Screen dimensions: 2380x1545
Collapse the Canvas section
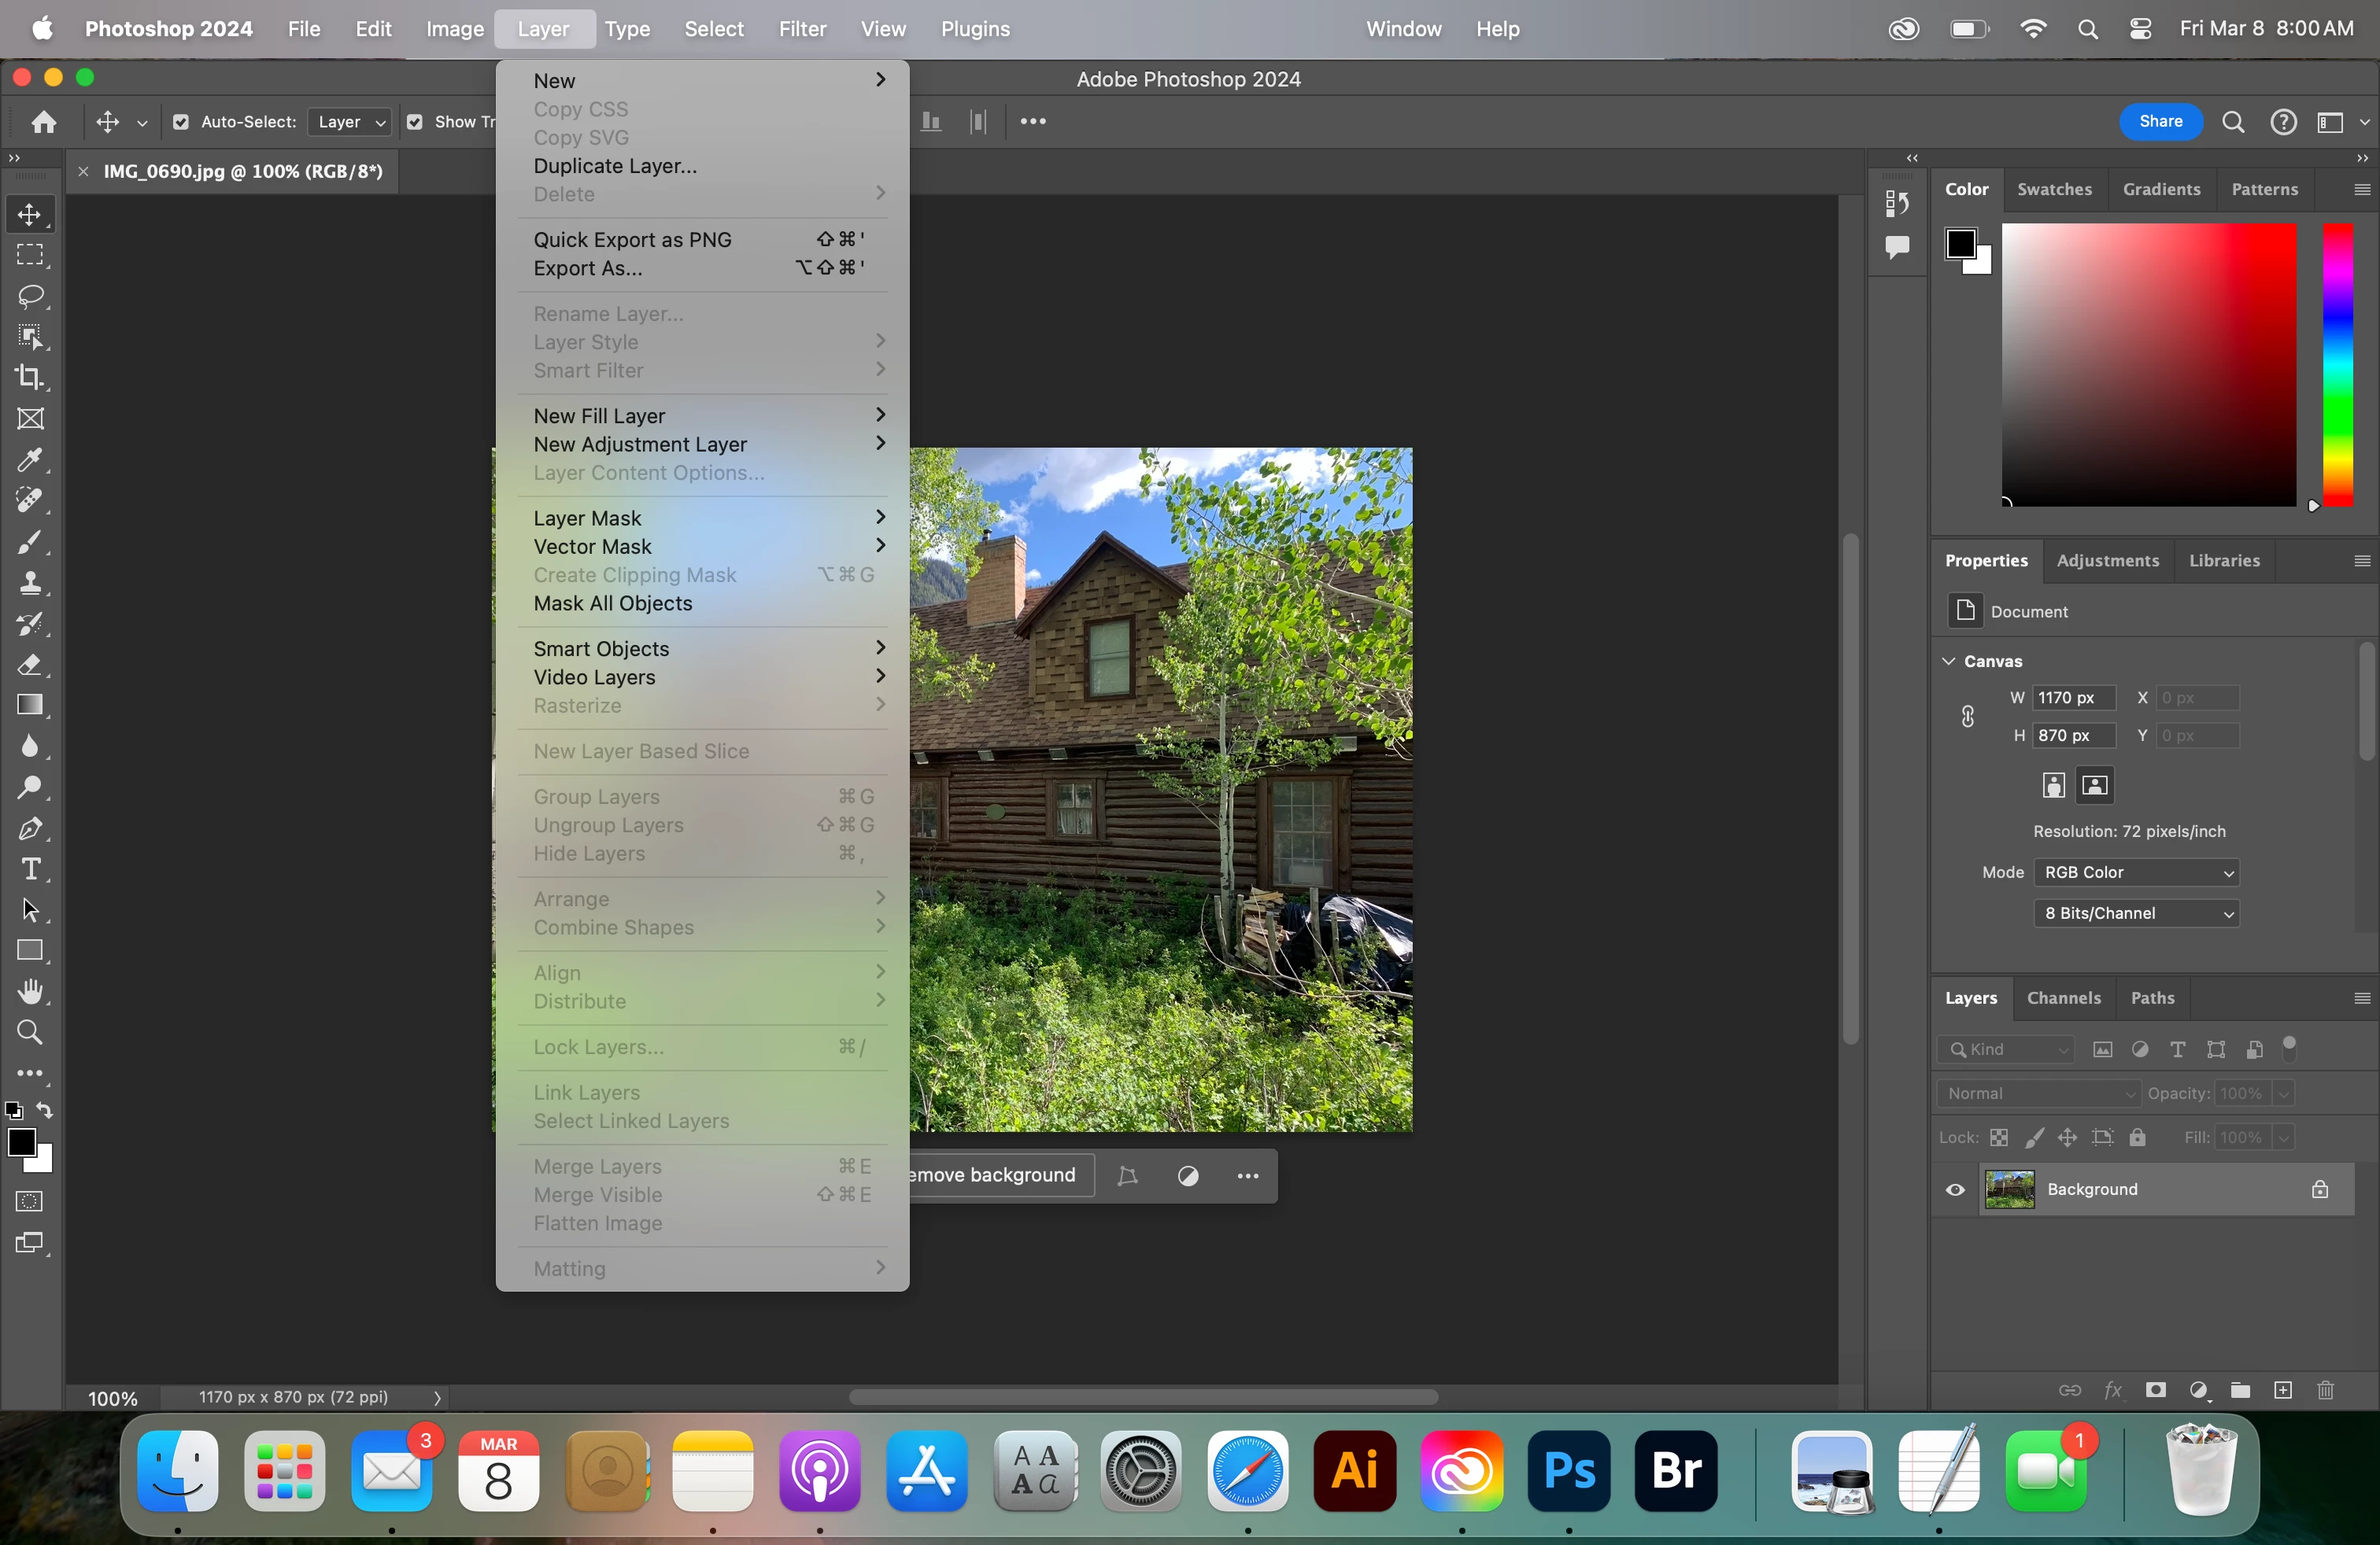coord(1949,662)
